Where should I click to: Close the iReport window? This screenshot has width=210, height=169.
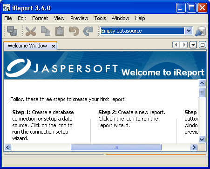coord(202,8)
